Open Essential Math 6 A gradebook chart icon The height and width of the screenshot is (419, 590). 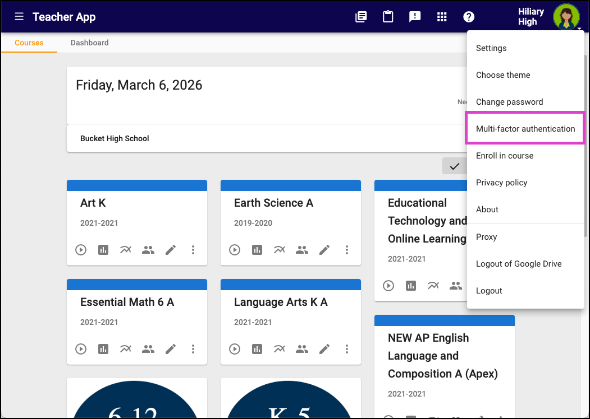click(x=103, y=349)
